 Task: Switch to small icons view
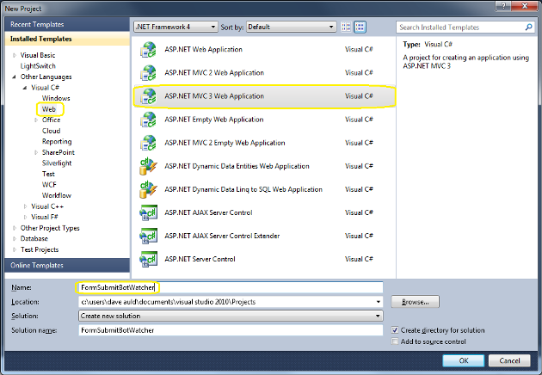click(x=346, y=27)
